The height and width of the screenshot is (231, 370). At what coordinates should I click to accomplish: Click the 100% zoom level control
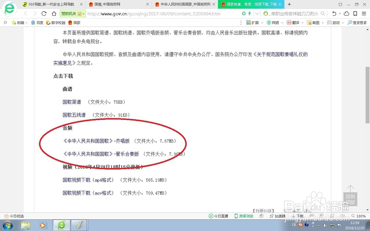pyautogui.click(x=361, y=216)
